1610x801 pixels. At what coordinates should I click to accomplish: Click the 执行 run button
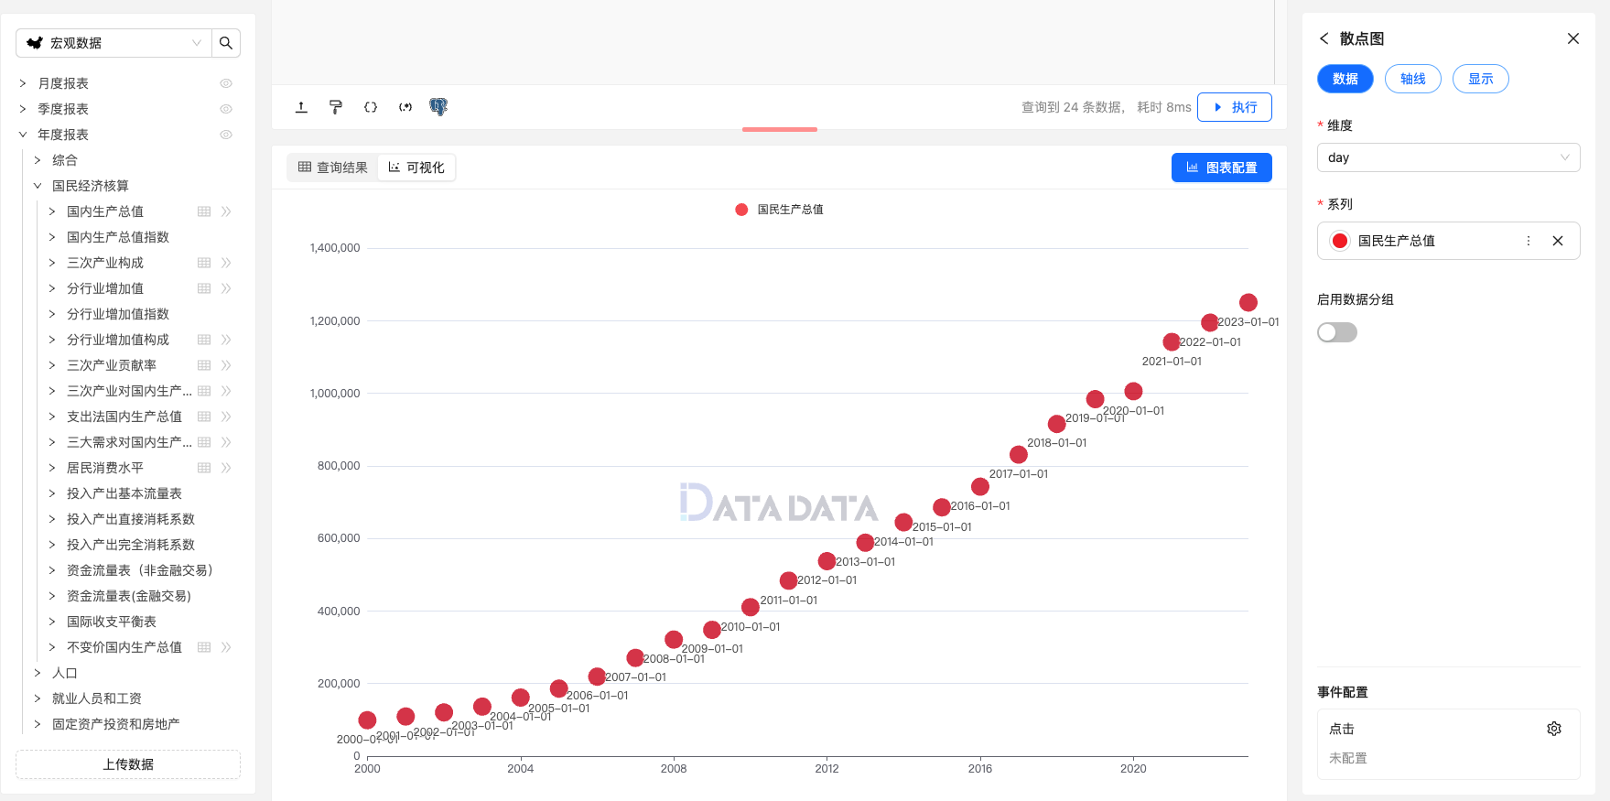coord(1235,107)
